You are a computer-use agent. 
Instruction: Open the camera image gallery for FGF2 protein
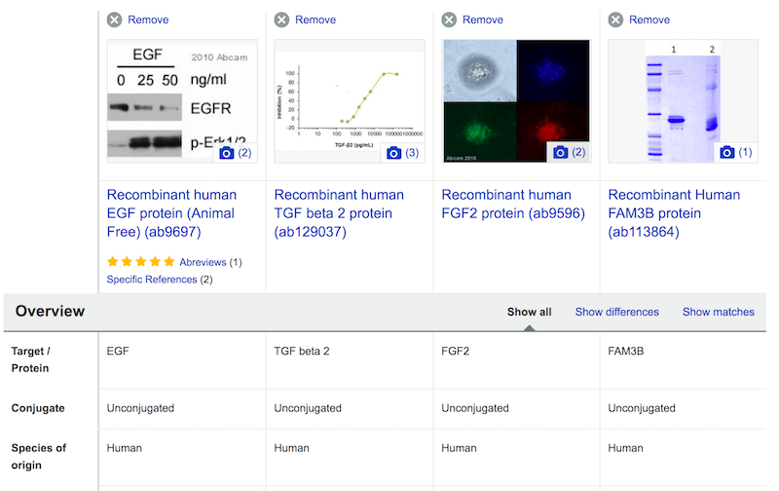pyautogui.click(x=569, y=153)
